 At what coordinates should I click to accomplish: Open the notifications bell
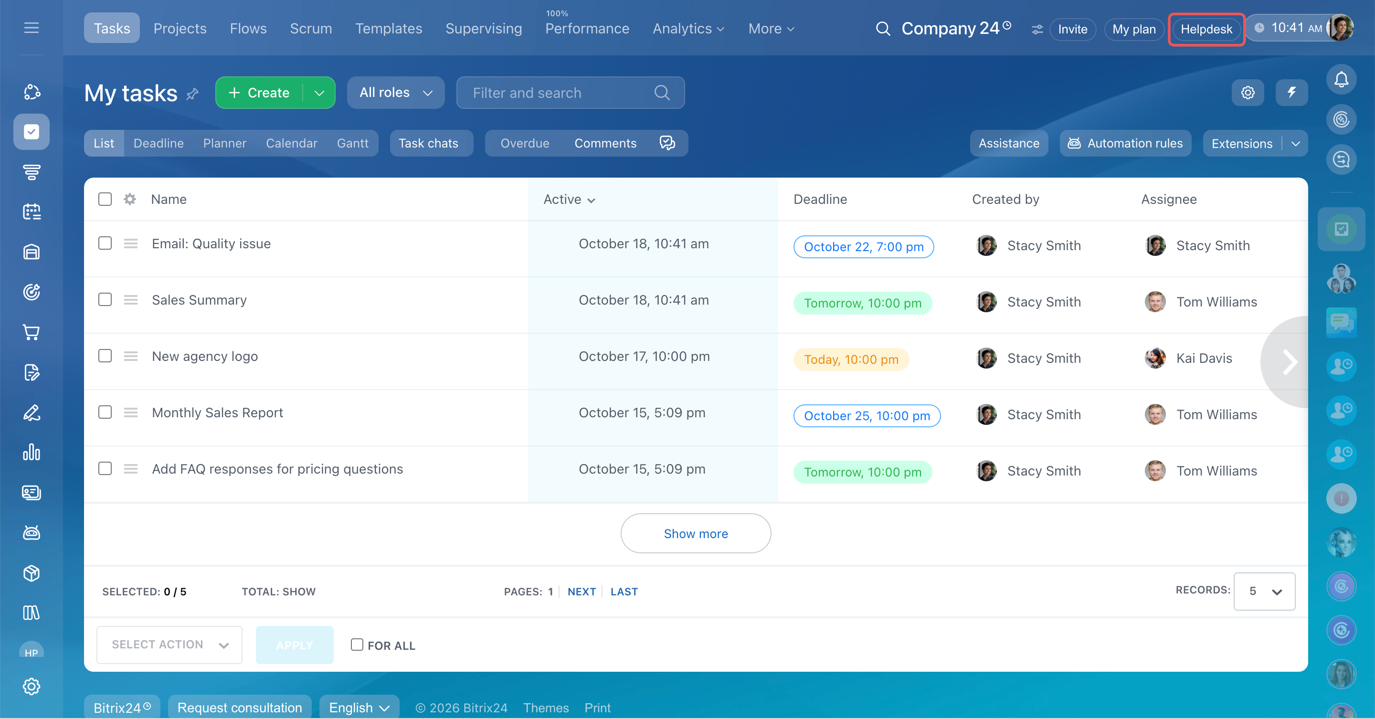pos(1341,80)
